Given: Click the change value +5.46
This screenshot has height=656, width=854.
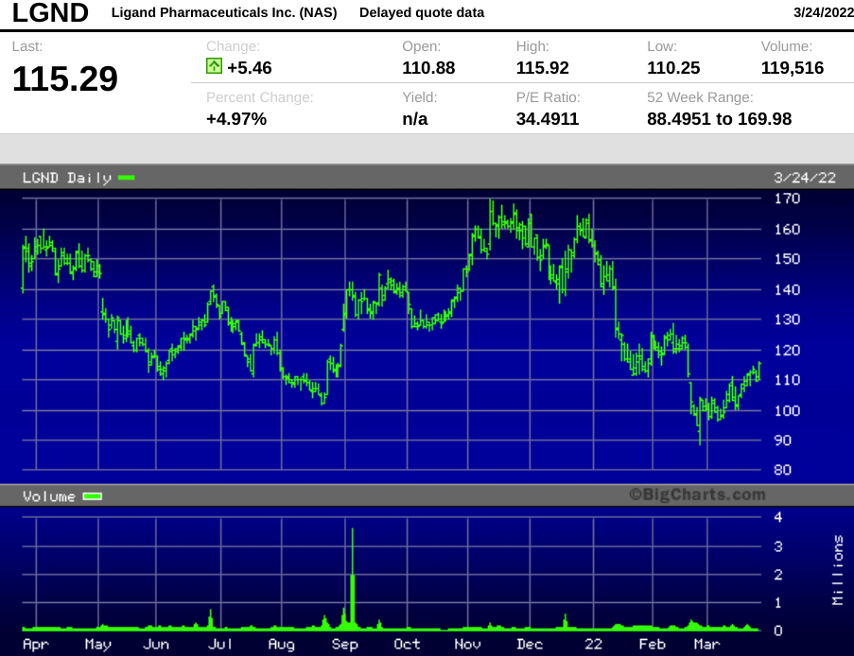Looking at the screenshot, I should tap(250, 68).
